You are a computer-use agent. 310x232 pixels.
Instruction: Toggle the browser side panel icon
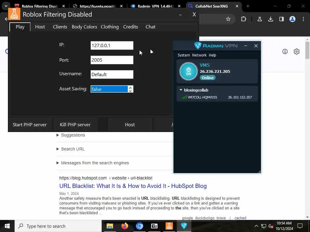(x=282, y=19)
